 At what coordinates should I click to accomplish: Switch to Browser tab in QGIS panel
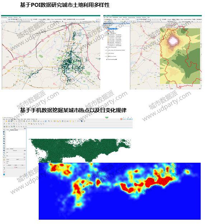[11, 149]
